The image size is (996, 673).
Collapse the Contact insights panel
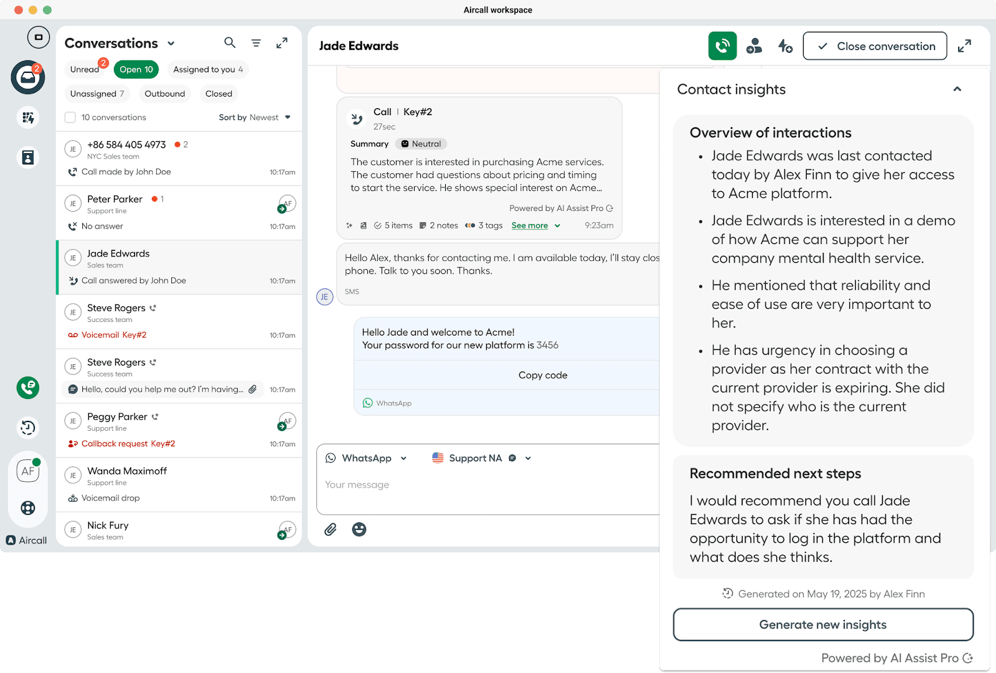click(x=957, y=90)
